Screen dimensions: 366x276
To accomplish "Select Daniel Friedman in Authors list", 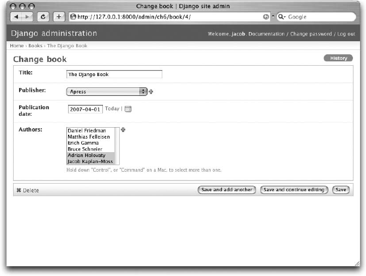I will (90, 130).
